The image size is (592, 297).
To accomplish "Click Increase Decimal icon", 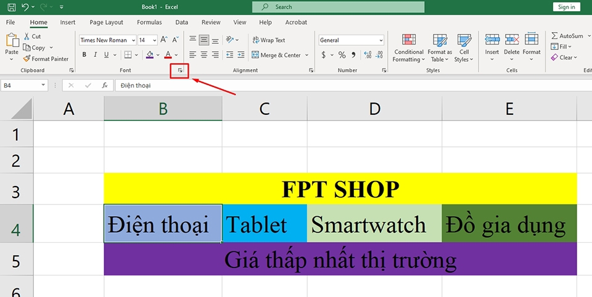I will tap(368, 55).
